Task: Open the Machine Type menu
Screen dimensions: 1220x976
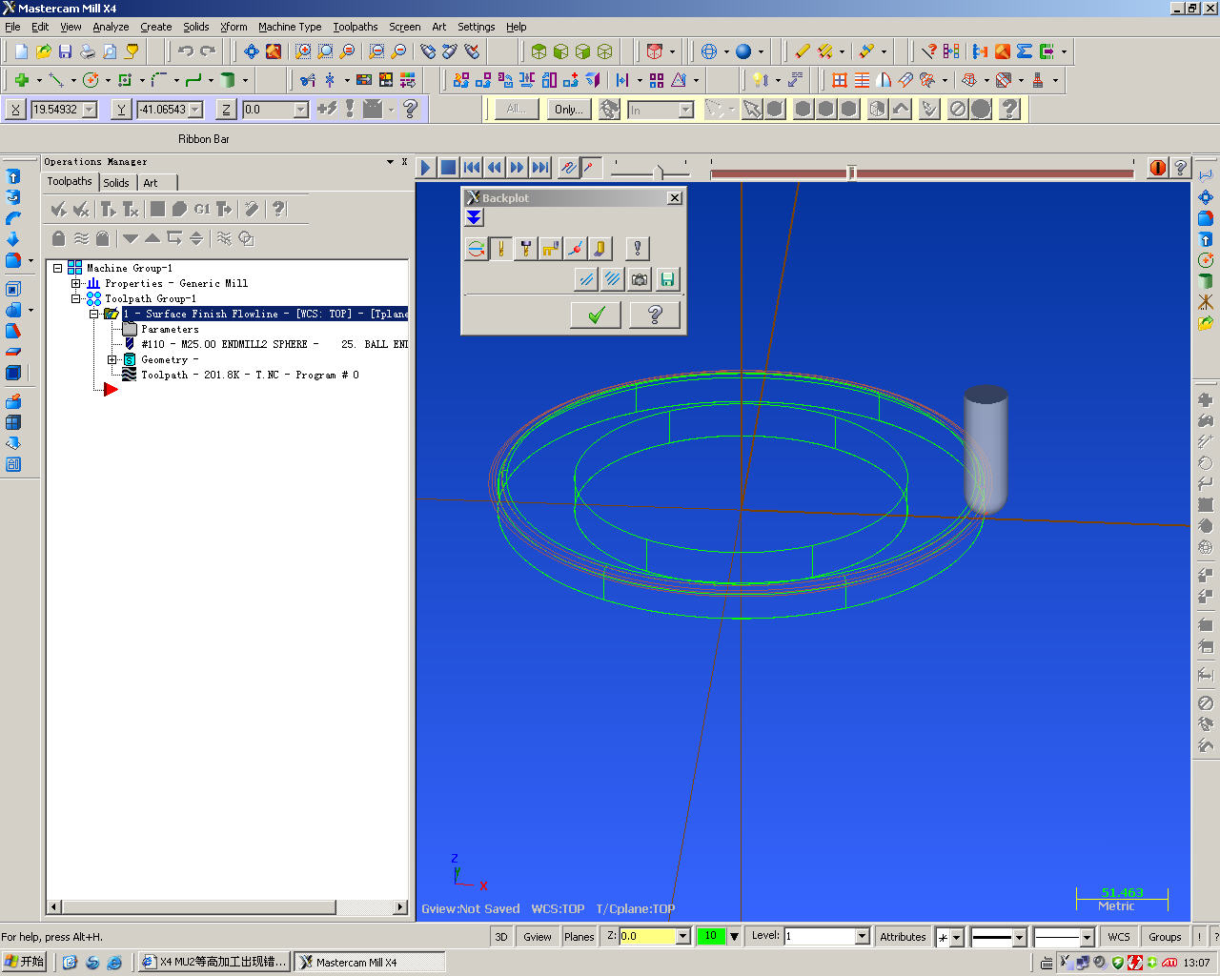Action: point(290,27)
